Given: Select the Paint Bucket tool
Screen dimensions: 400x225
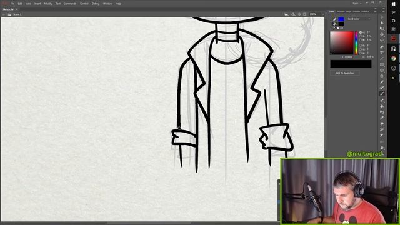Looking at the screenshot, I should (x=382, y=106).
